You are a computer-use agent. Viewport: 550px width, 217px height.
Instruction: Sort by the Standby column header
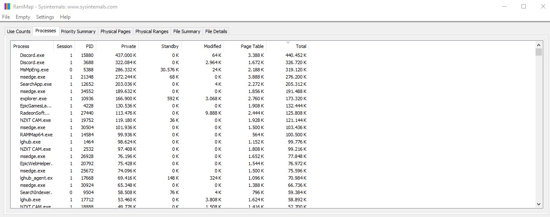coord(160,46)
